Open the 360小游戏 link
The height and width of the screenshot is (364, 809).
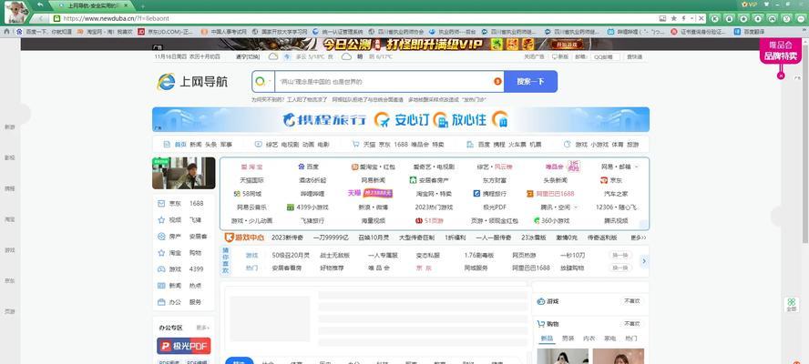[551, 220]
